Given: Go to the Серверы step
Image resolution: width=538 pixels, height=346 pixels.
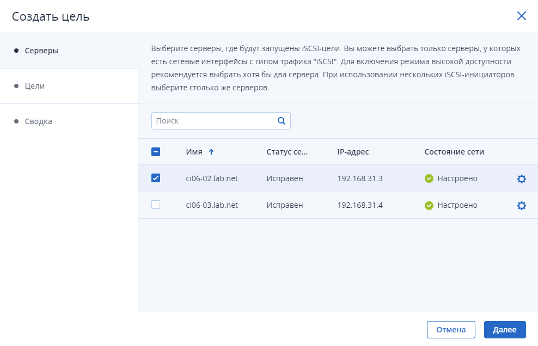Looking at the screenshot, I should click(69, 51).
